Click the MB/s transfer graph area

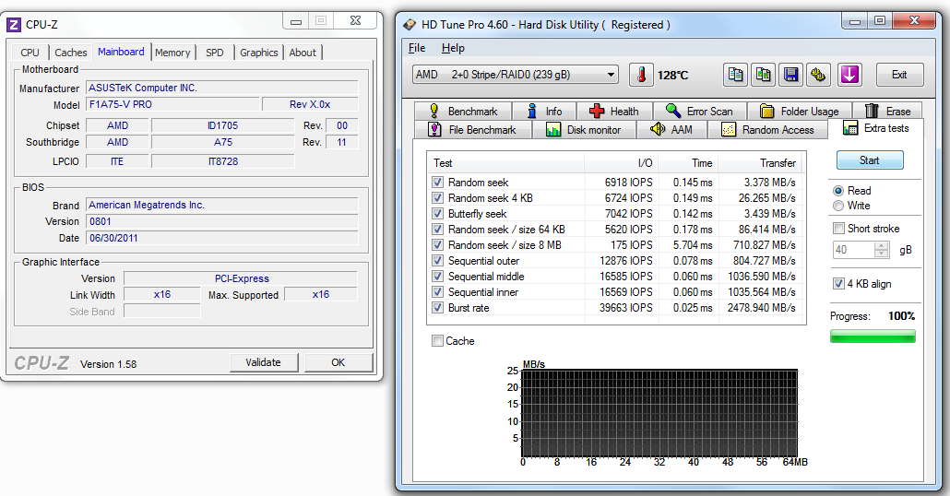[x=659, y=413]
